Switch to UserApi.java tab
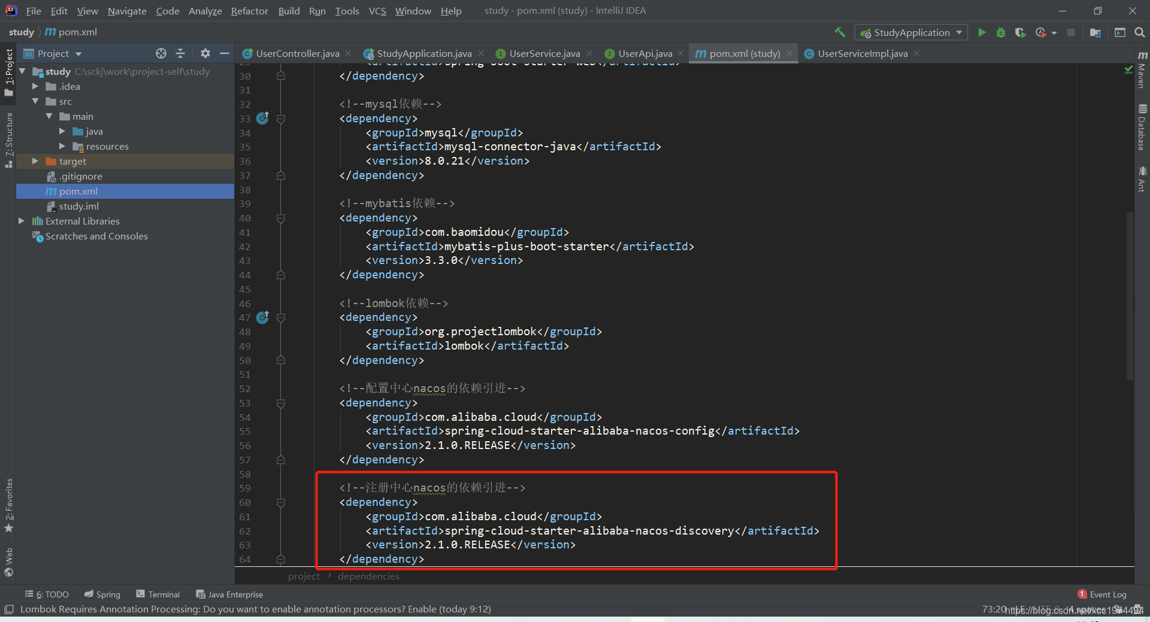Image resolution: width=1150 pixels, height=622 pixels. tap(645, 53)
